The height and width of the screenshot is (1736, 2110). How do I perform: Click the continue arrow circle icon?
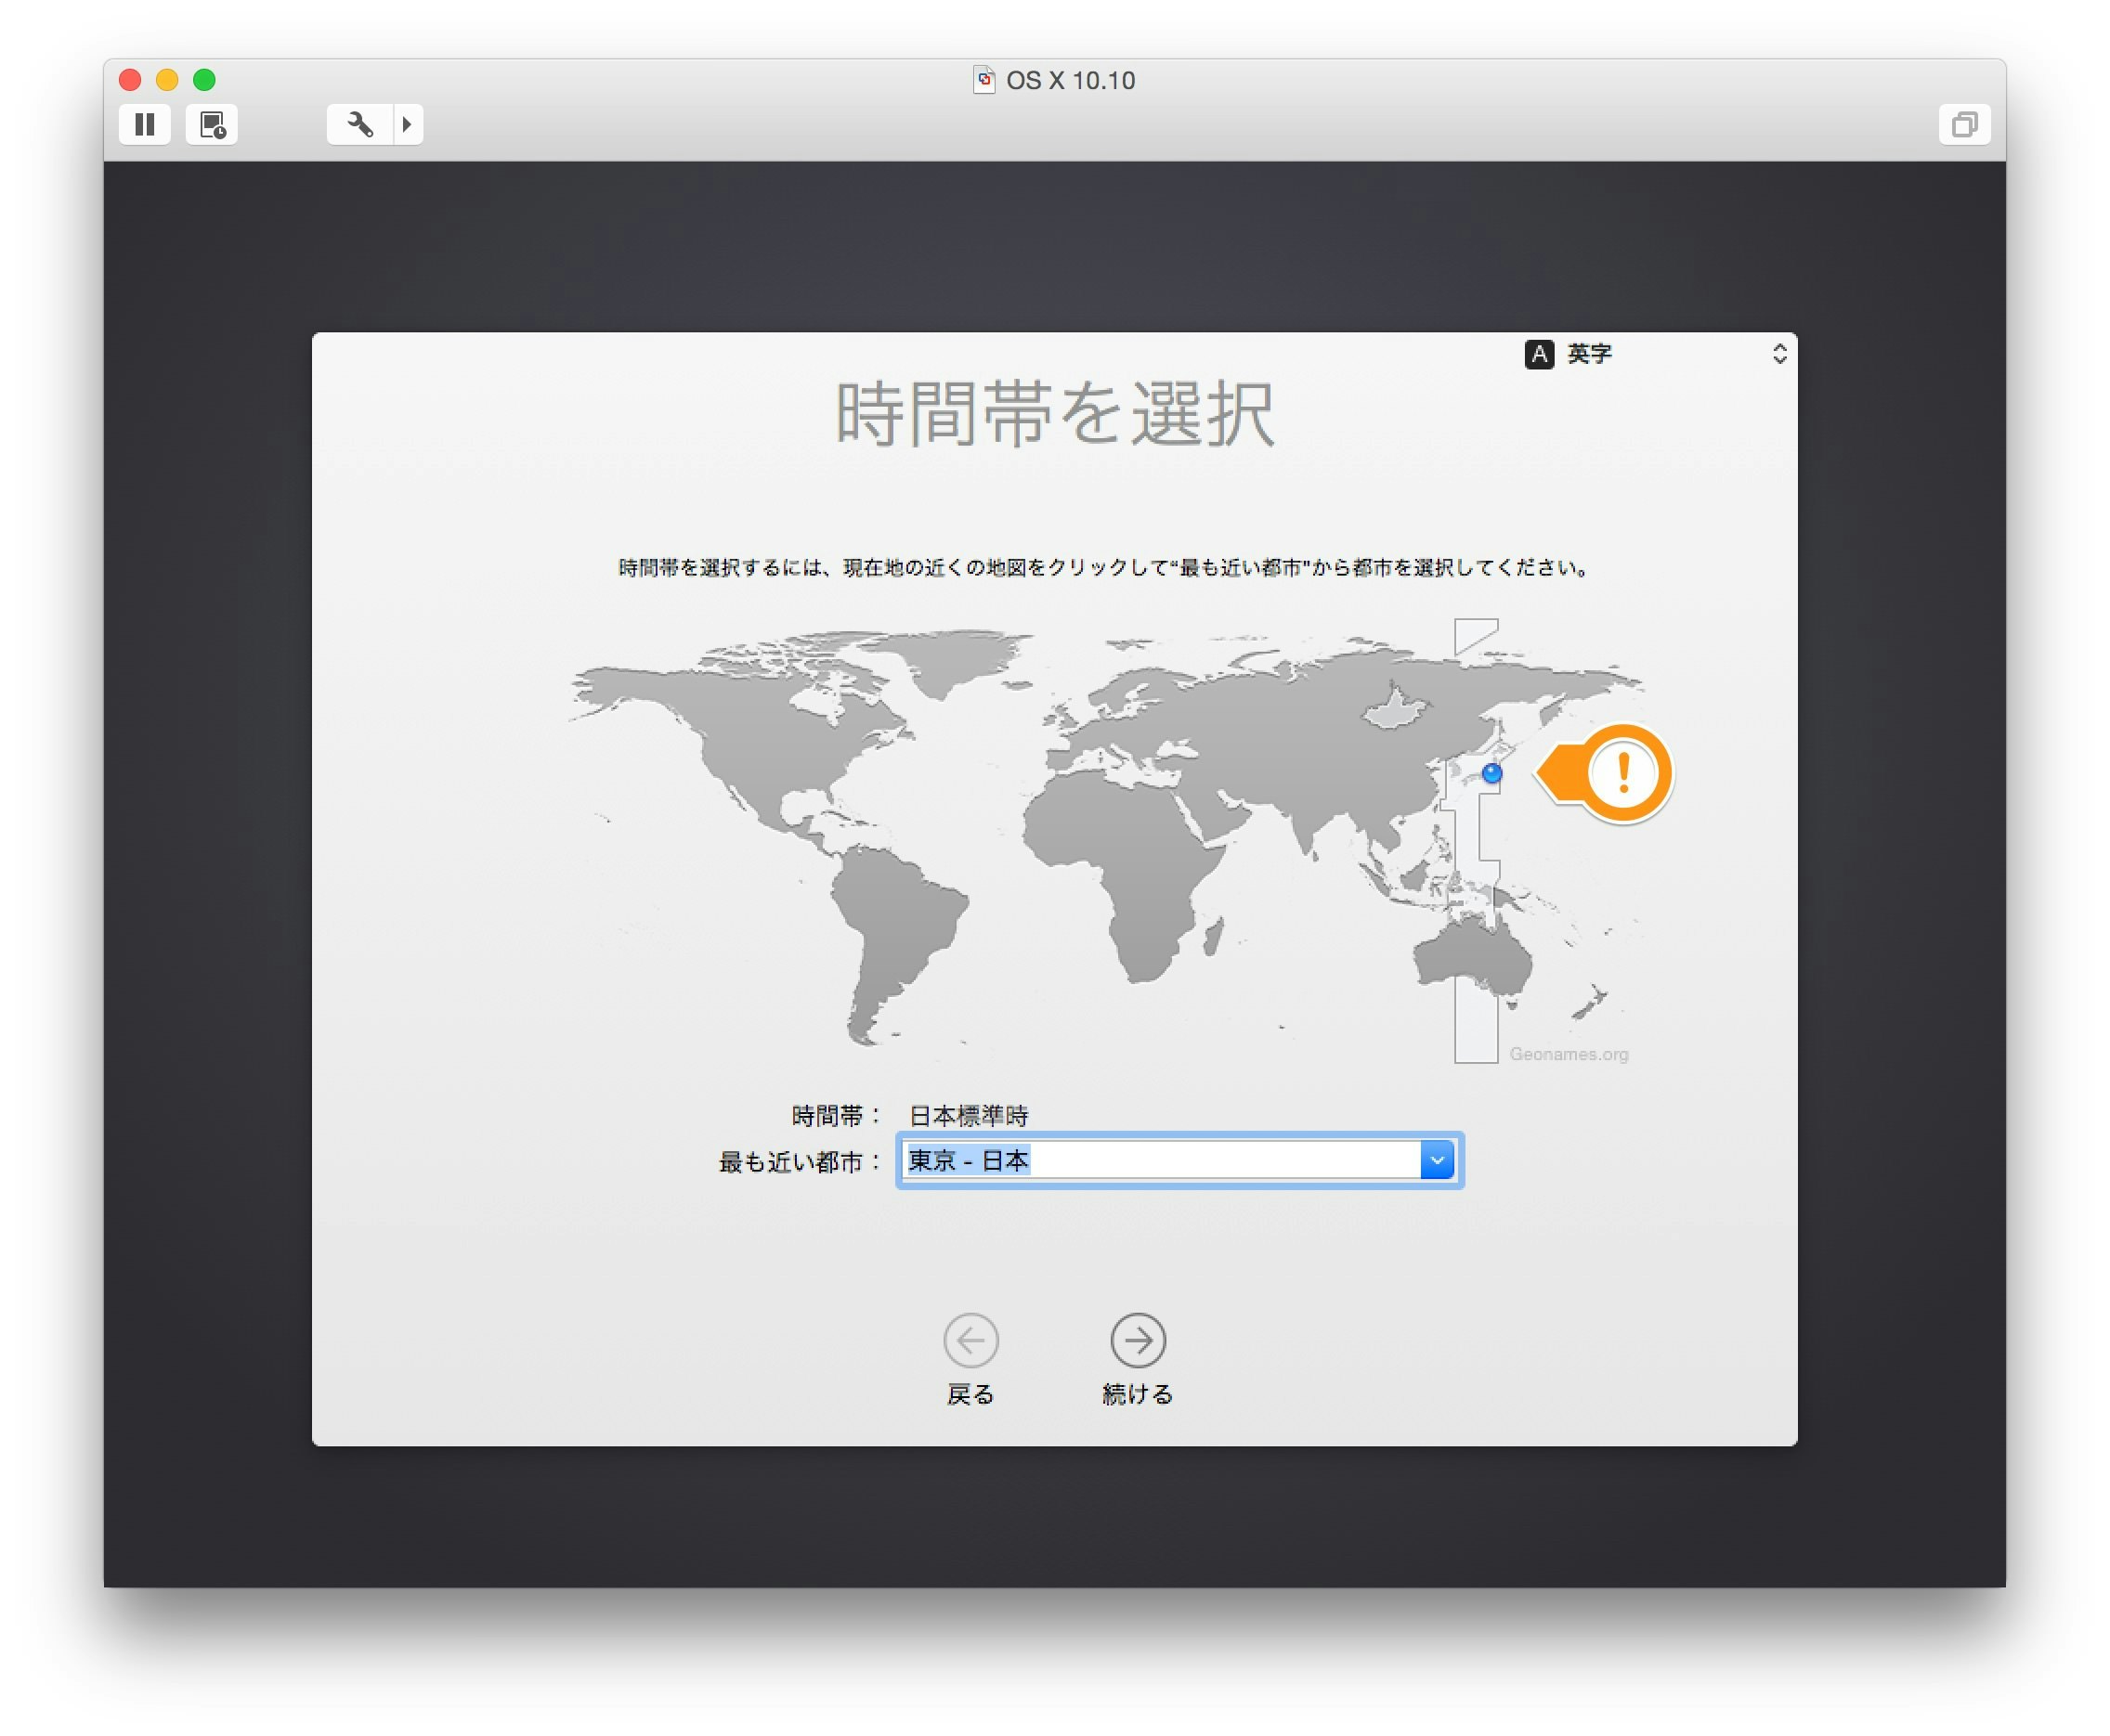(x=1138, y=1340)
